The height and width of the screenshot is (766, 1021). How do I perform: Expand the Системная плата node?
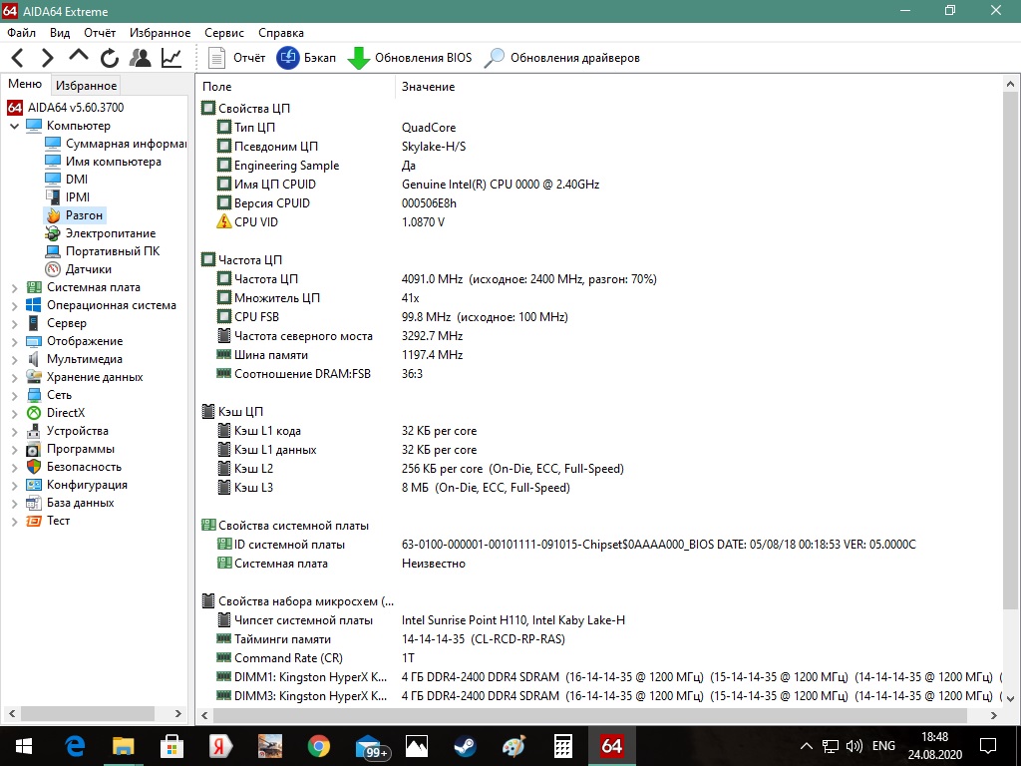tap(14, 287)
